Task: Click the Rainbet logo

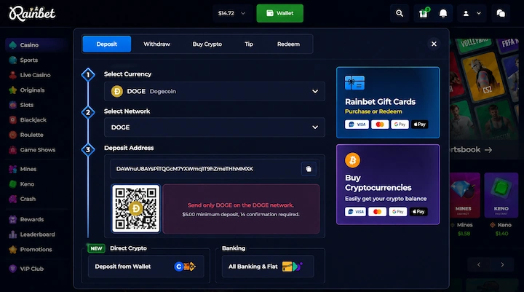Action: [x=32, y=13]
